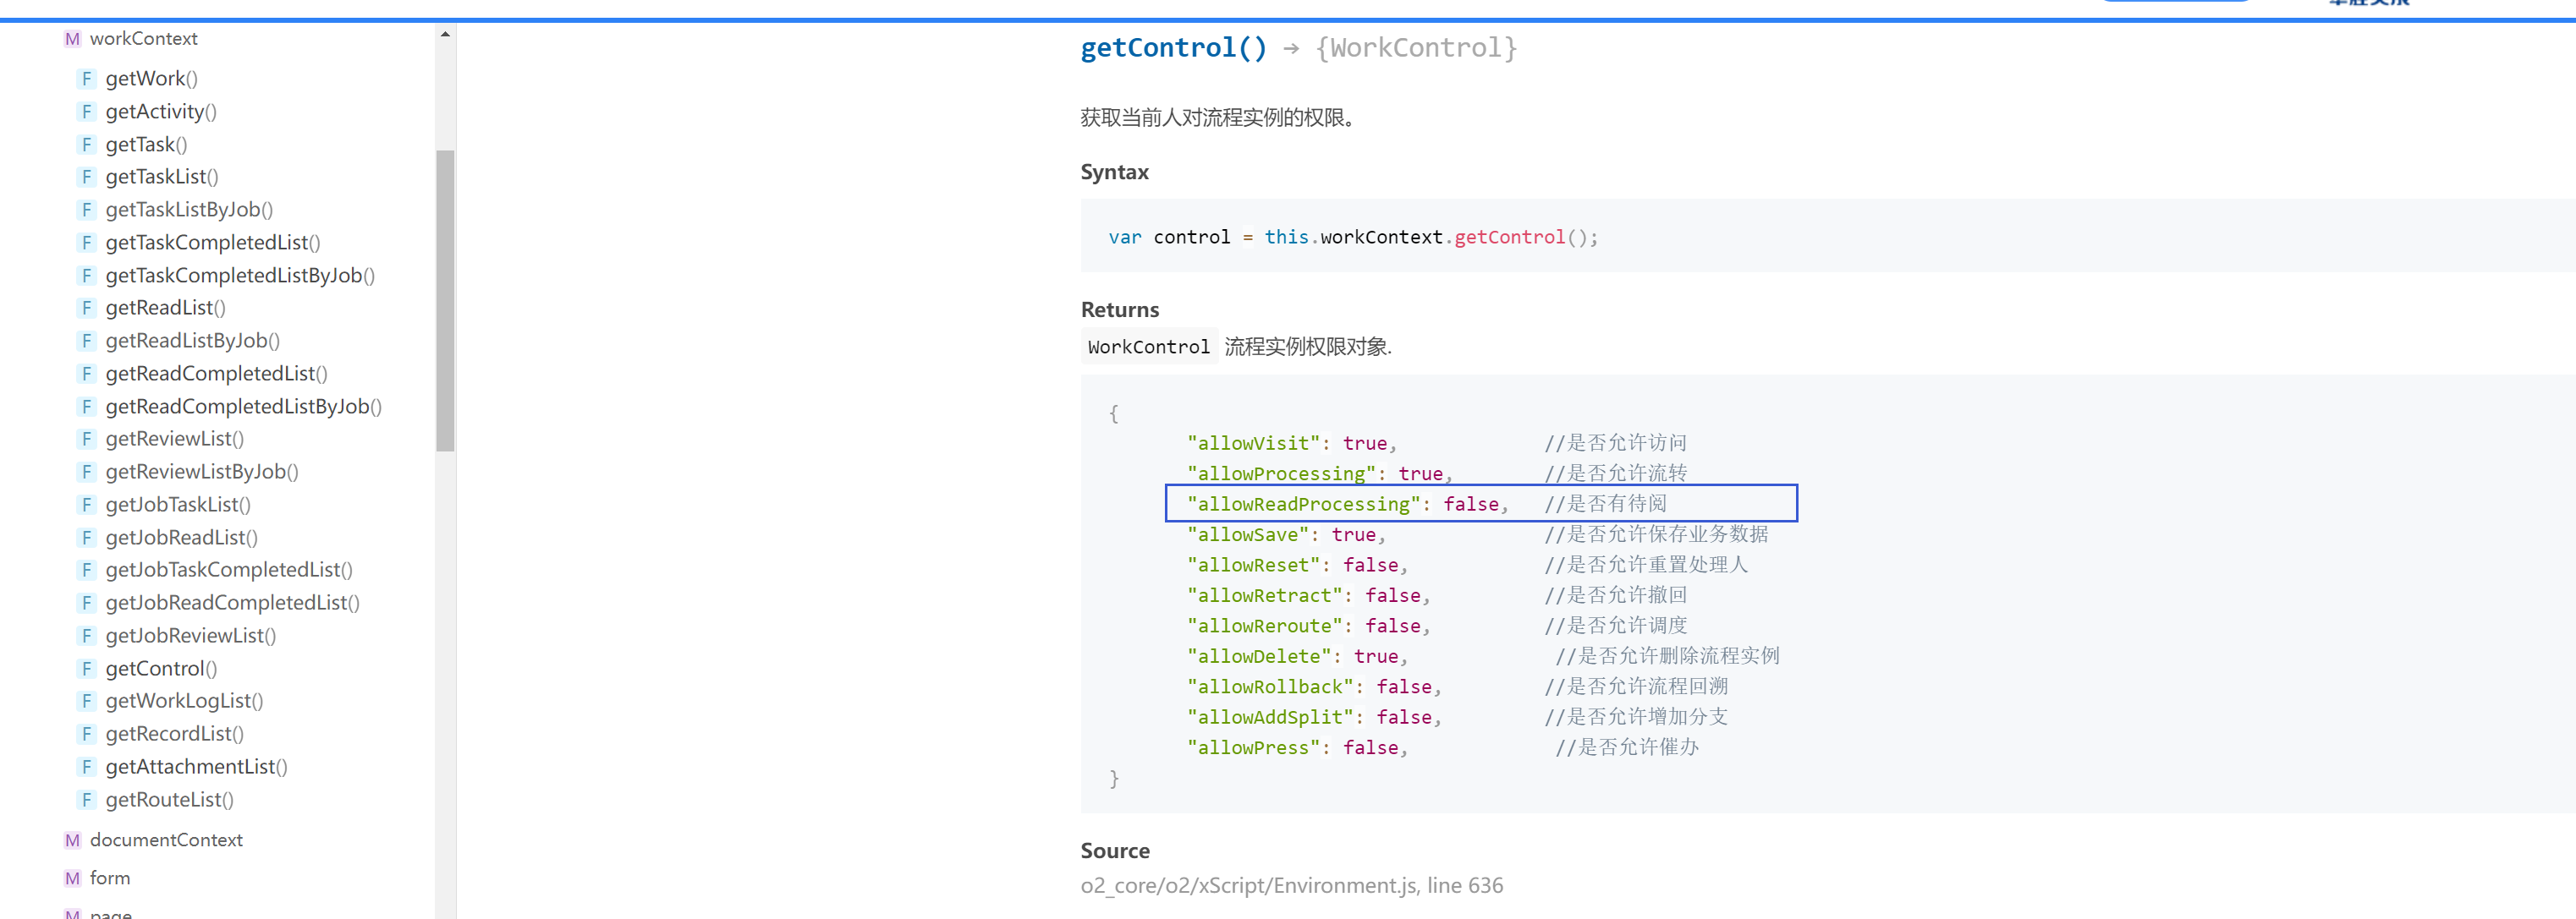Click the F icon next to getControl()
Screen dimensions: 2576x919
click(87, 668)
